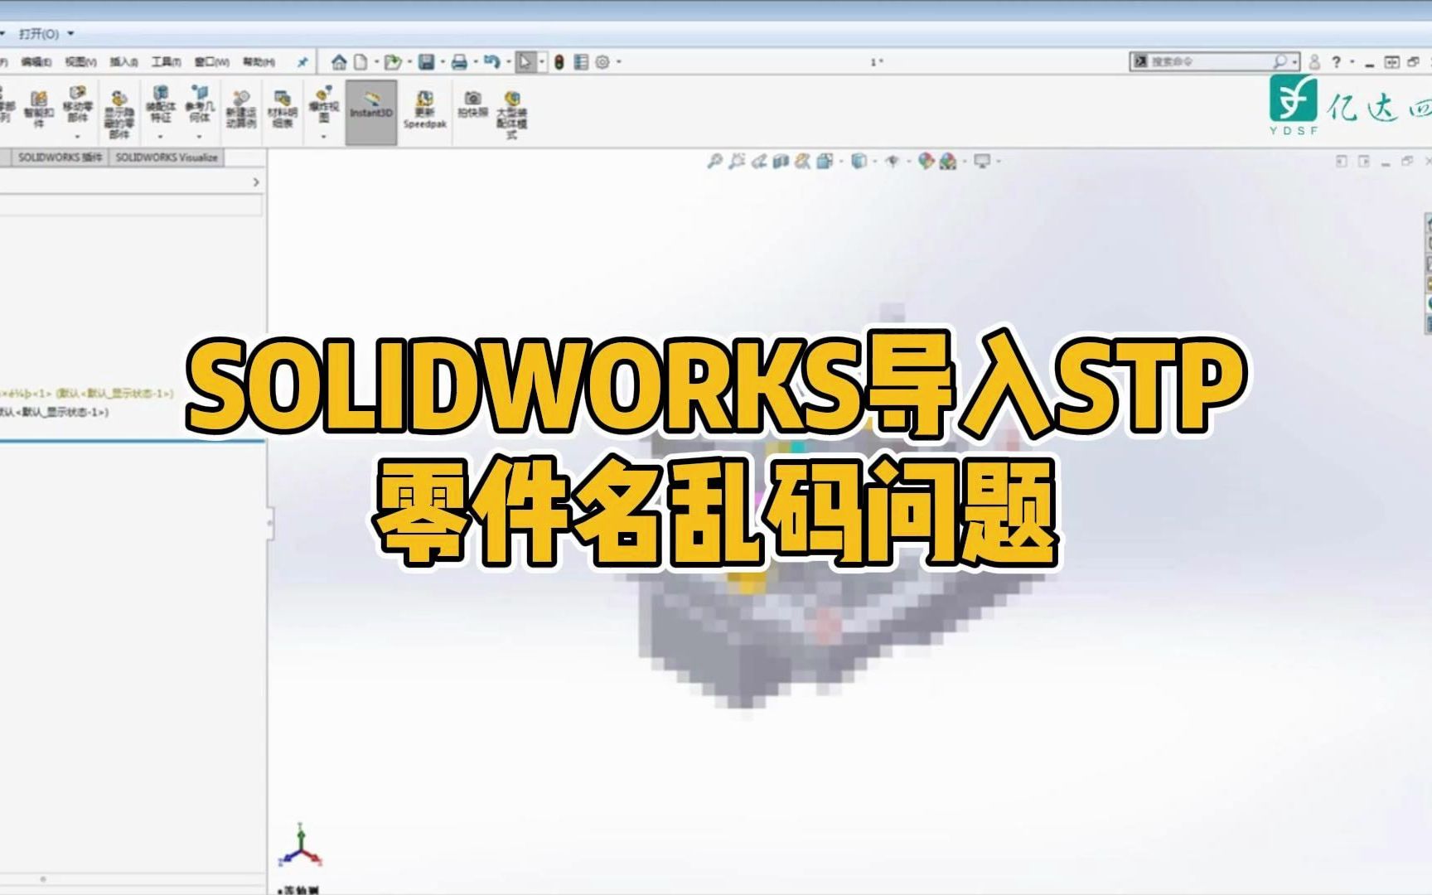Open the 打开(O) dropdown arrow
1432x895 pixels.
tap(70, 34)
